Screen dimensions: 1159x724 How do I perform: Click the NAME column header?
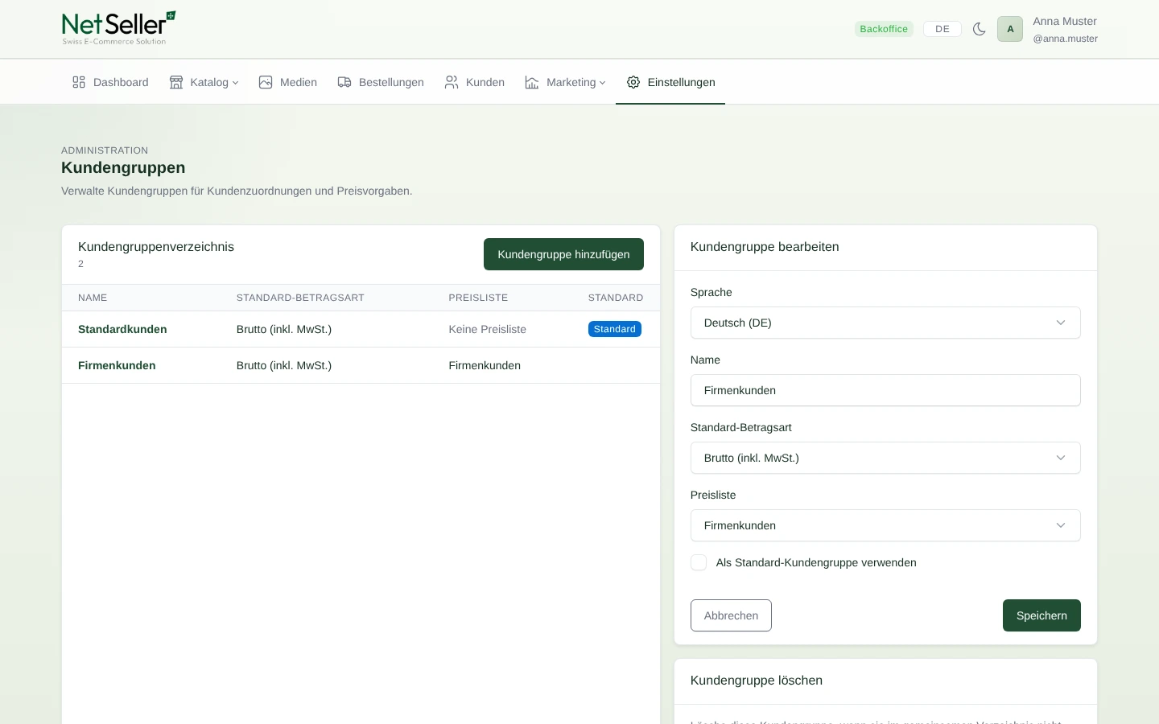pyautogui.click(x=93, y=298)
